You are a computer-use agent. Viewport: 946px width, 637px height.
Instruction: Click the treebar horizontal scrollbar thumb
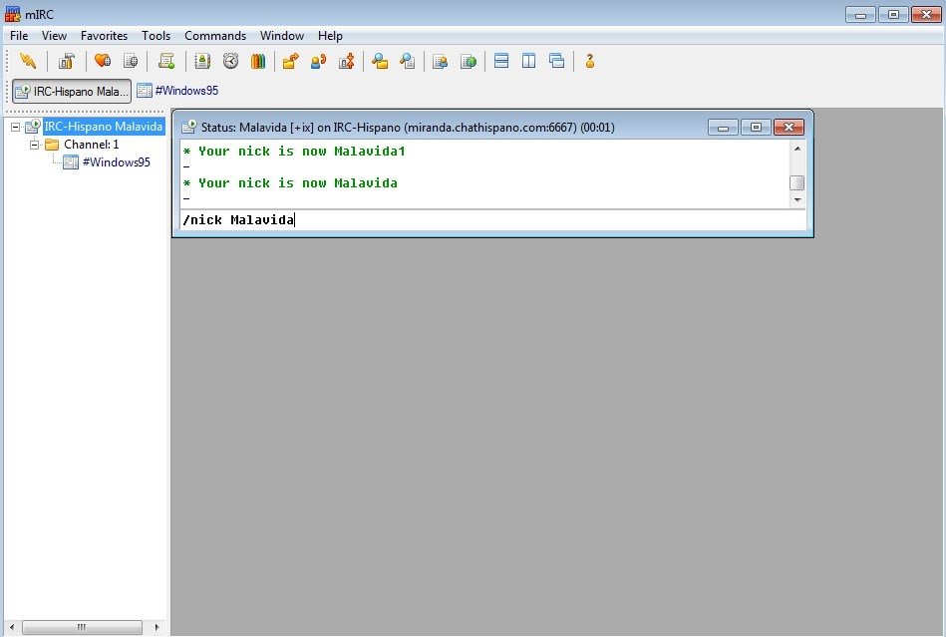tap(82, 627)
